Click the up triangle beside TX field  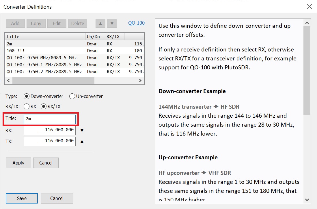[x=82, y=141]
